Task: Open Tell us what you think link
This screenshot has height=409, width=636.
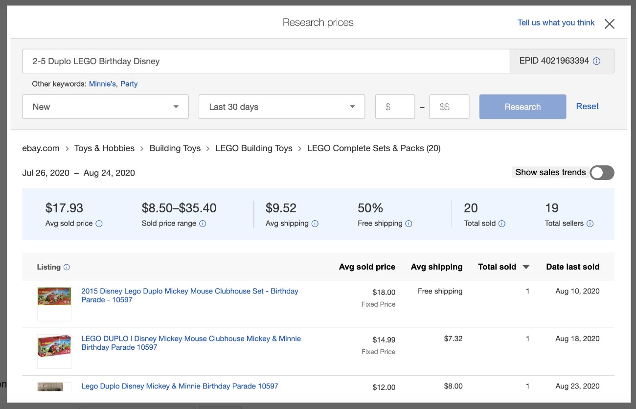Action: pos(556,23)
